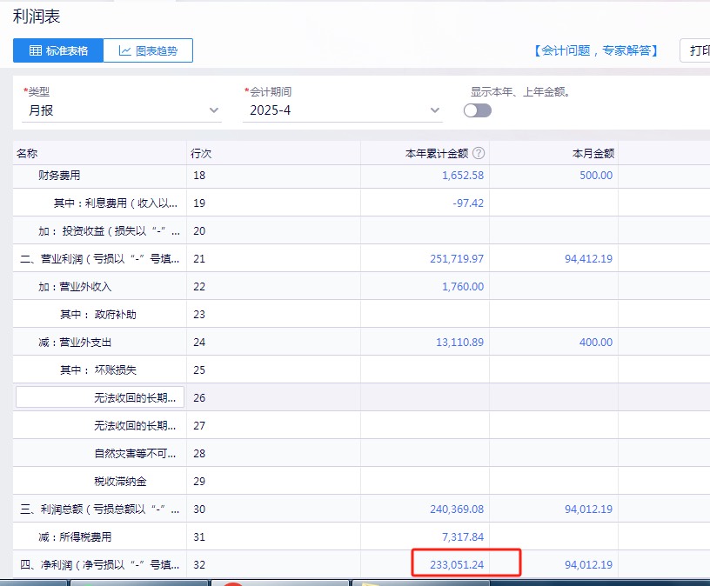Click the 名称 column header
The image size is (710, 586).
[x=27, y=153]
